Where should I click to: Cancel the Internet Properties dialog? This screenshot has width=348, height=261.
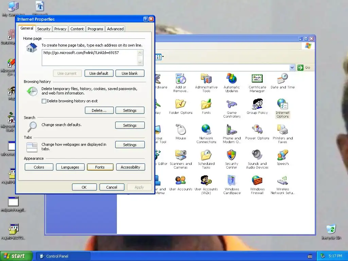pyautogui.click(x=112, y=187)
